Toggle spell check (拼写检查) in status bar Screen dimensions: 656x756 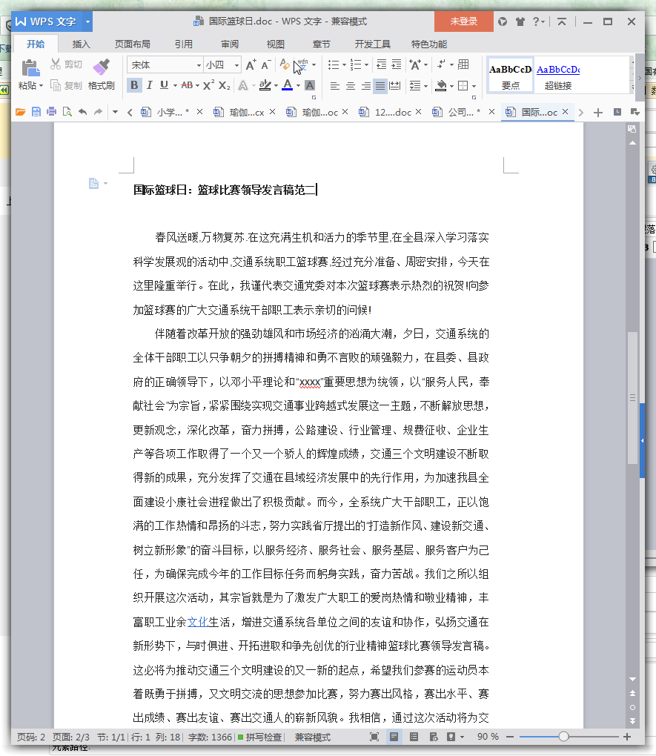[x=260, y=737]
